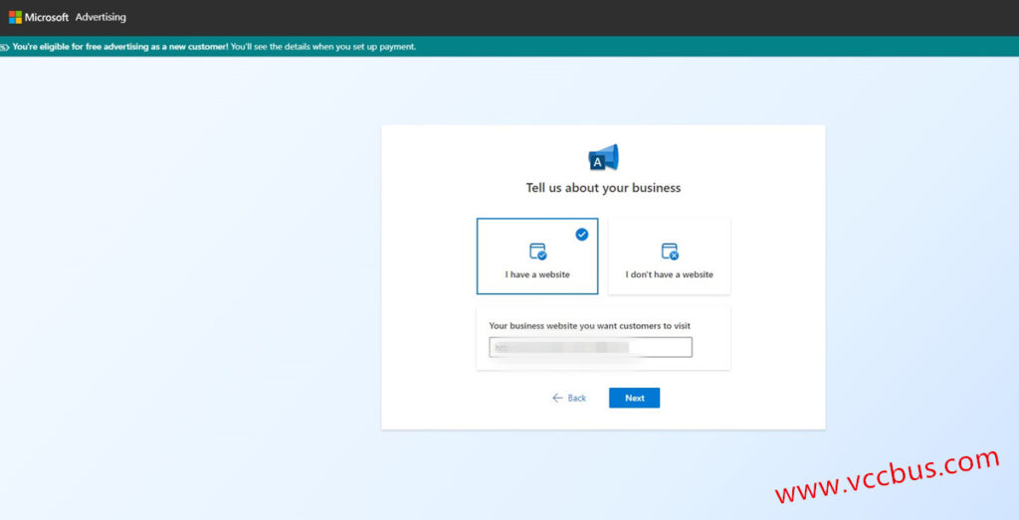Click the Microsoft Advertising megaphone logo

pyautogui.click(x=603, y=158)
